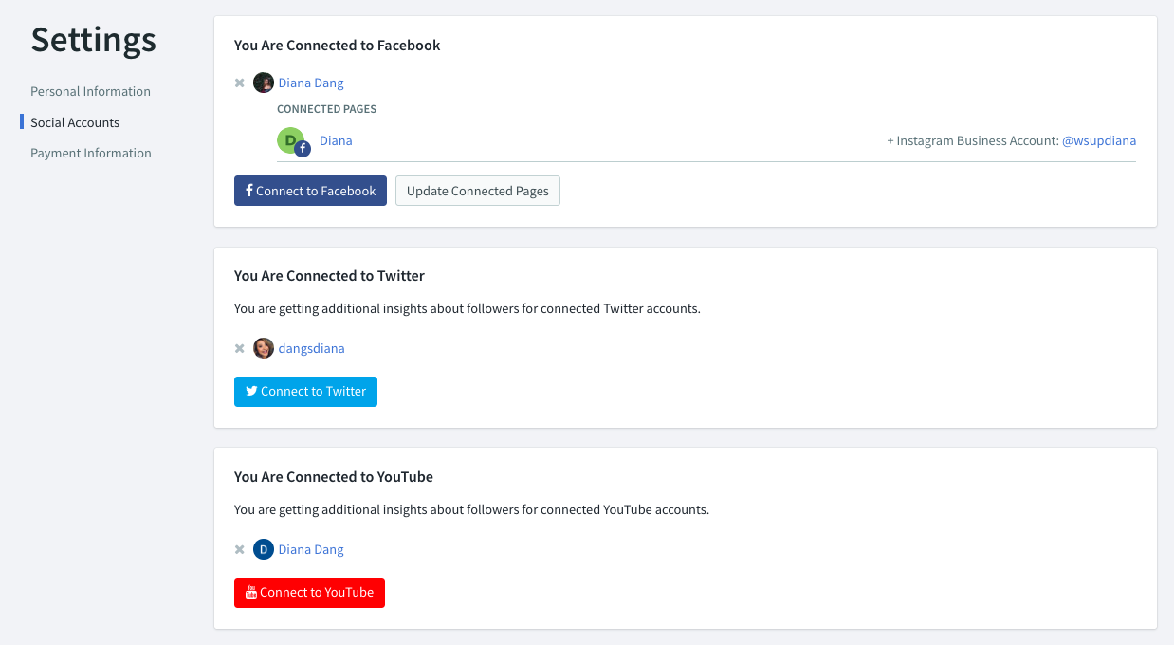Click the YouTube additional insights description text
Viewport: 1174px width, 645px height.
tap(471, 509)
